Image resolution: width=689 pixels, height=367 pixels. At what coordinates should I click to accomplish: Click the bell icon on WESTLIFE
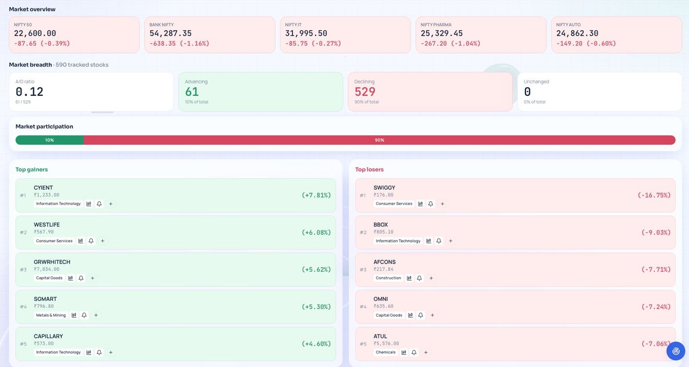pos(91,241)
